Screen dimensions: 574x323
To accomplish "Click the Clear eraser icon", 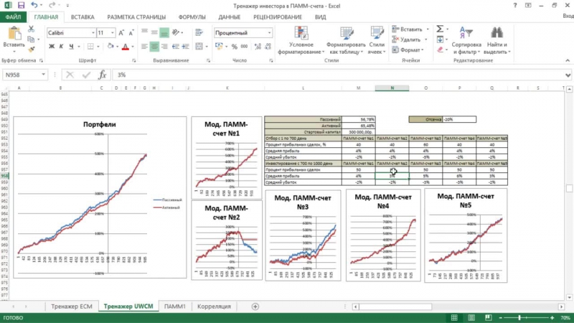I will pyautogui.click(x=440, y=50).
